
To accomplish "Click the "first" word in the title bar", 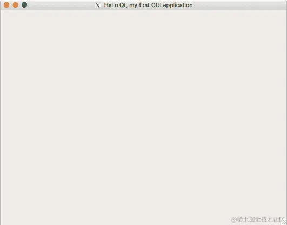I will 144,5.
